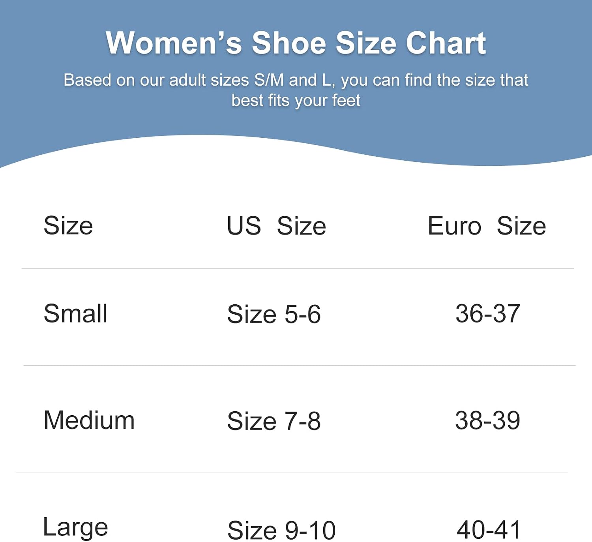592x542 pixels.
Task: Click the US Size 9-10 cell
Action: [281, 530]
